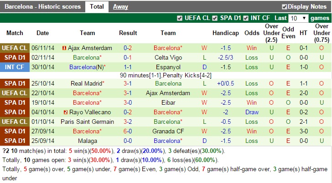Switch to the Away tab
This screenshot has height=183, width=332.
(x=120, y=7)
